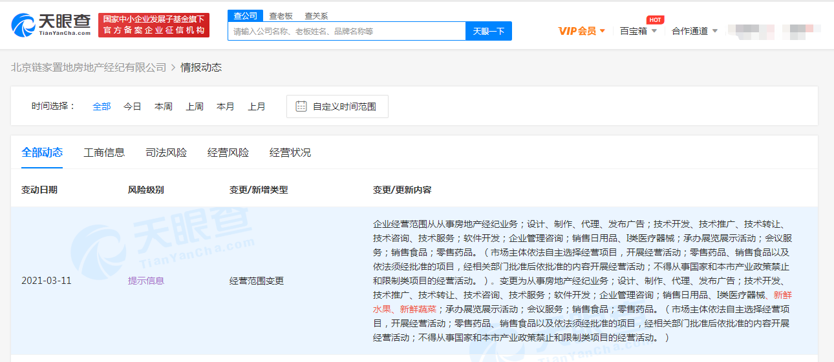Click the 提示信息 risk level label
Screen dimensions: 834x362
pos(146,281)
